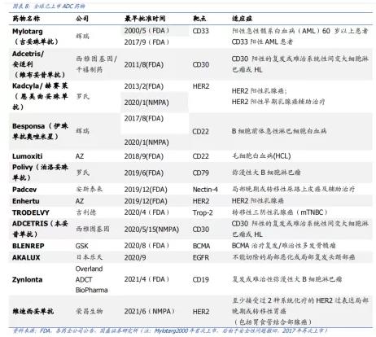Click "HER2" target beside 2013/2(FDA)
The width and height of the screenshot is (376, 337).
click(201, 86)
